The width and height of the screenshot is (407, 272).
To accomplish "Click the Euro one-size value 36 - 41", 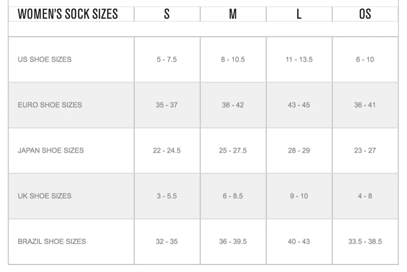I will [x=365, y=105].
